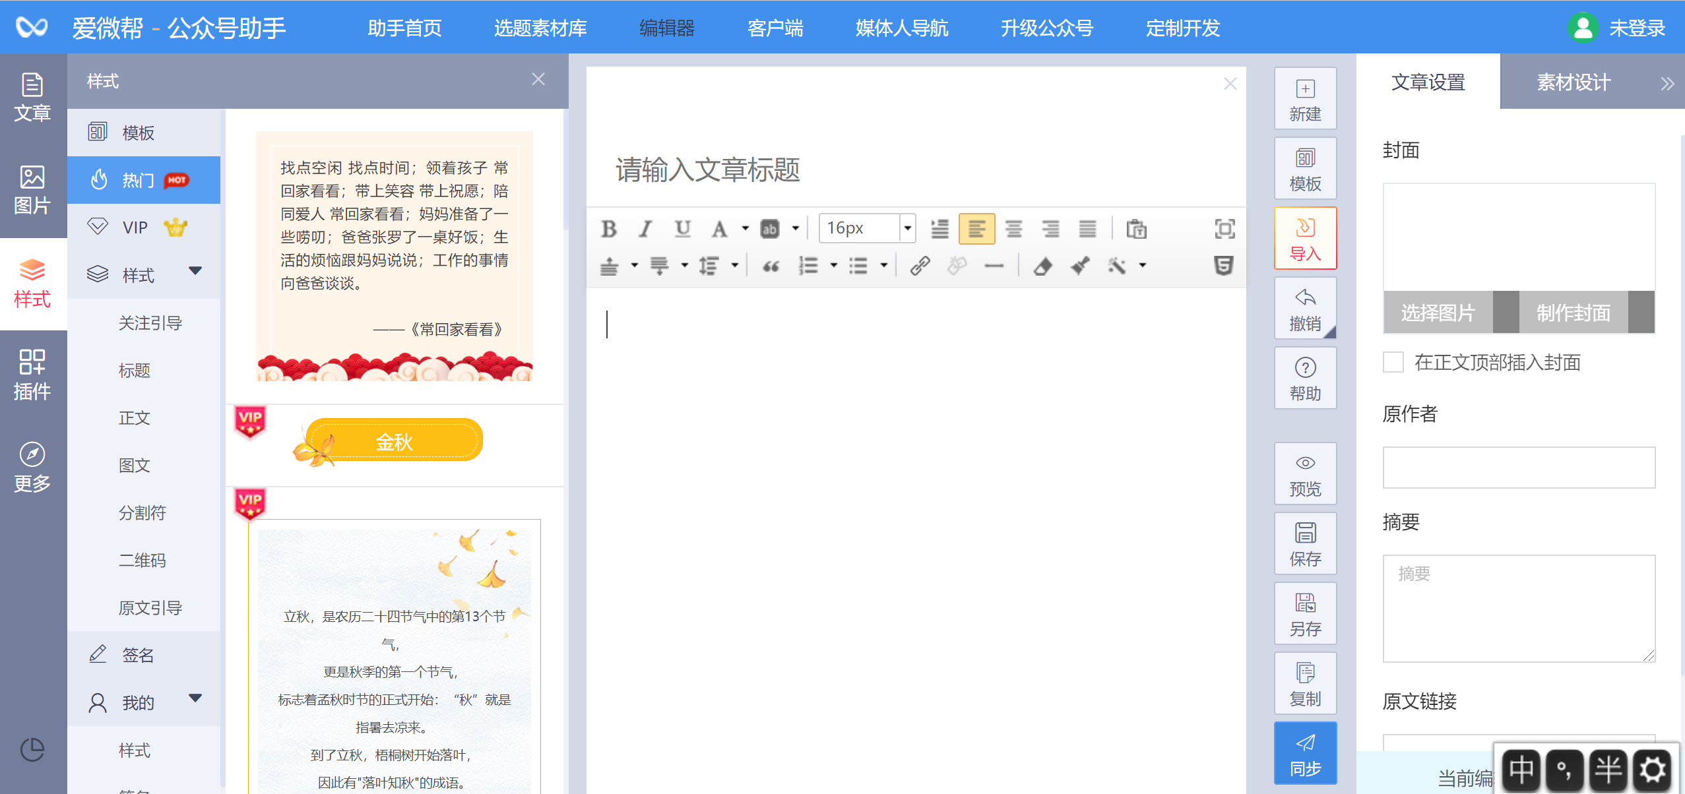The height and width of the screenshot is (794, 1685).
Task: Activate format painter brush
Action: [x=1079, y=266]
